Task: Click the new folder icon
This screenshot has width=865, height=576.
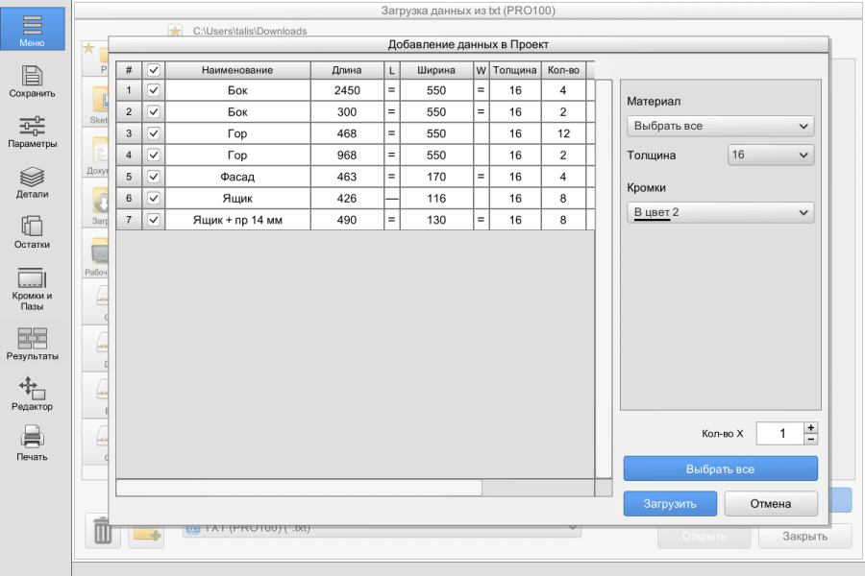Action: coord(146,535)
